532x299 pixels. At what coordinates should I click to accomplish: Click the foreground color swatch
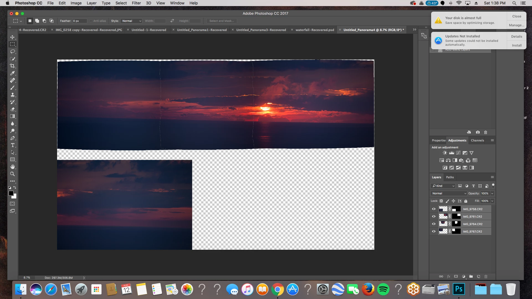[11, 193]
